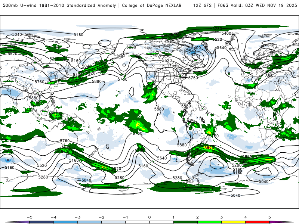Select the dark green 1 to 2 colorbar segment
This screenshot has height=224, width=299.
pyautogui.click(x=185, y=222)
